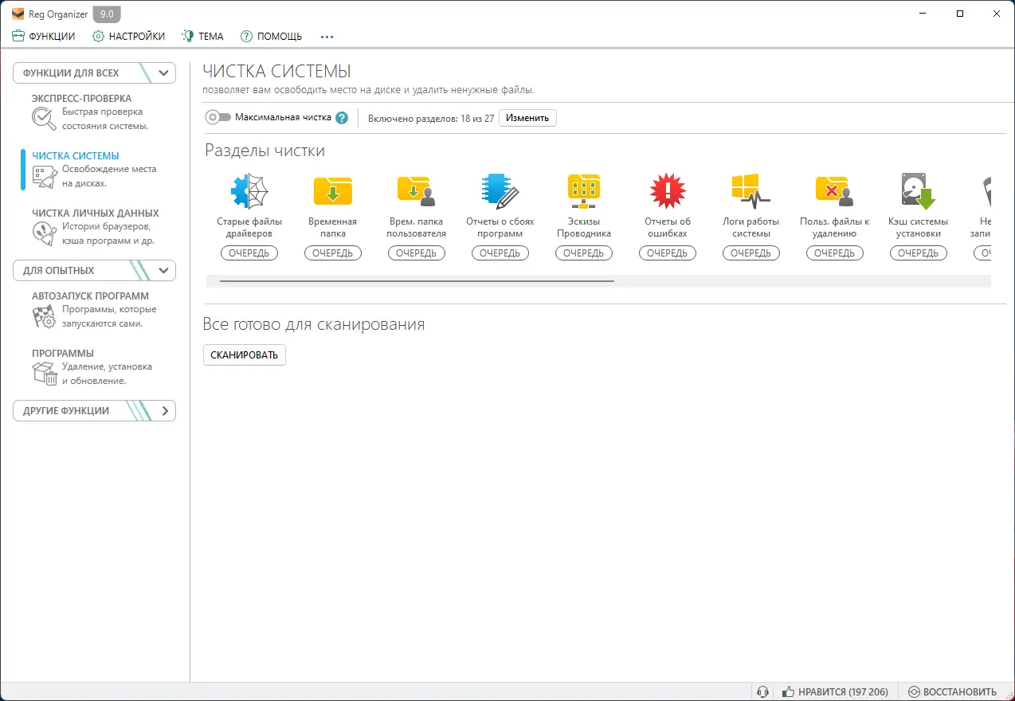This screenshot has width=1015, height=701.
Task: Select the Логи работы системы icon
Action: 750,190
